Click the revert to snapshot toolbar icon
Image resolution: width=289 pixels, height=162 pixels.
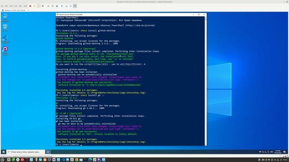coord(52,6)
